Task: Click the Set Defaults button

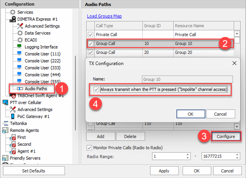Action: tap(34, 171)
